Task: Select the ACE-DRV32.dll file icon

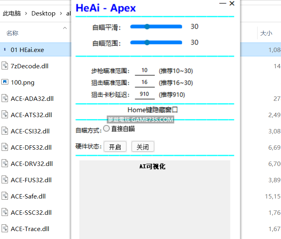Action: point(5,164)
